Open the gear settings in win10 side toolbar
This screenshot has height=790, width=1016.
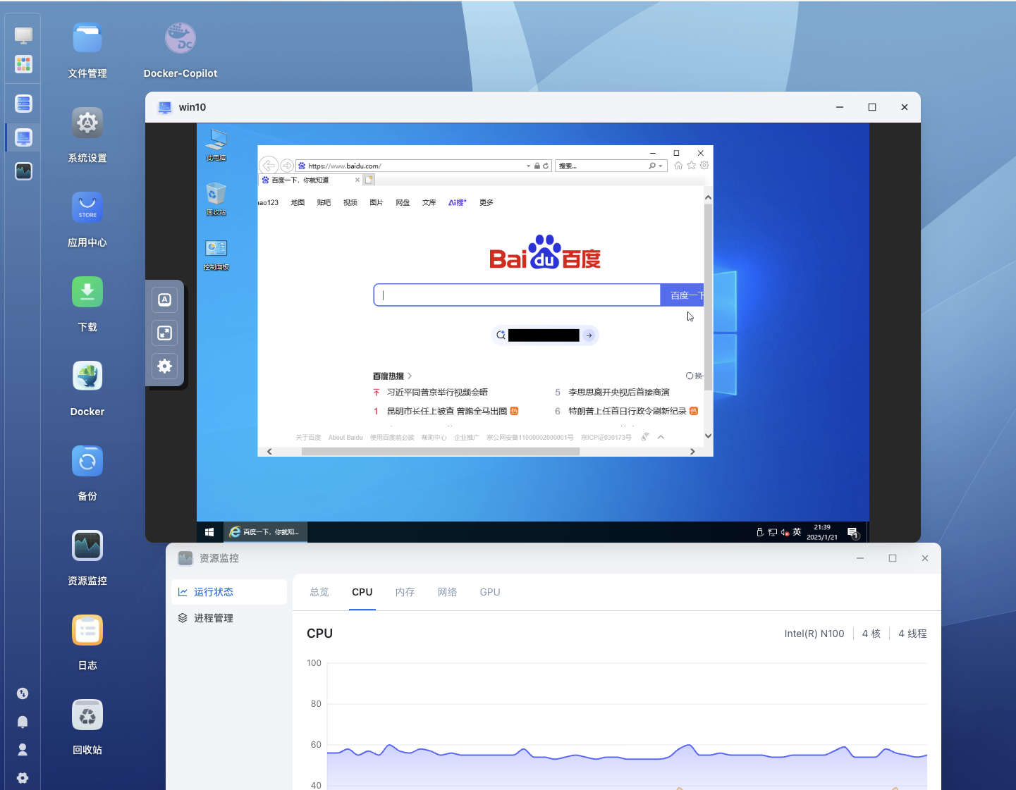coord(164,366)
